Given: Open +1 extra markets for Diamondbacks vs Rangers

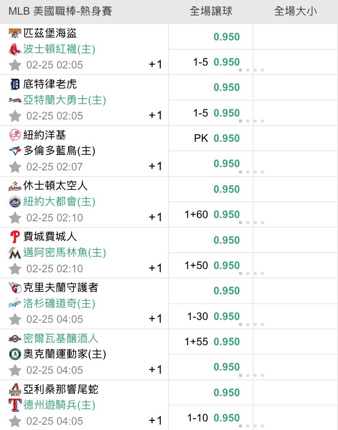Looking at the screenshot, I should 156,421.
